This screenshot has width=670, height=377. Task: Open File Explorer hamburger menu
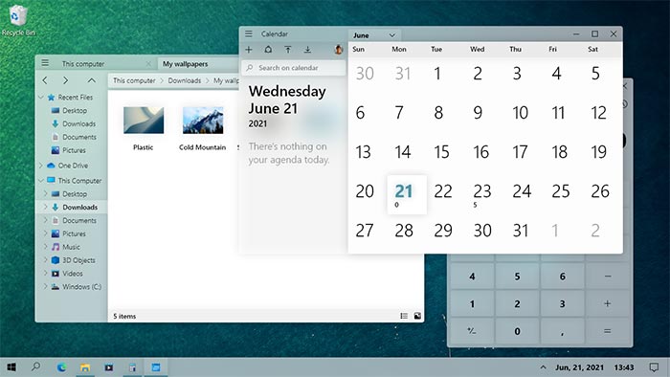45,63
